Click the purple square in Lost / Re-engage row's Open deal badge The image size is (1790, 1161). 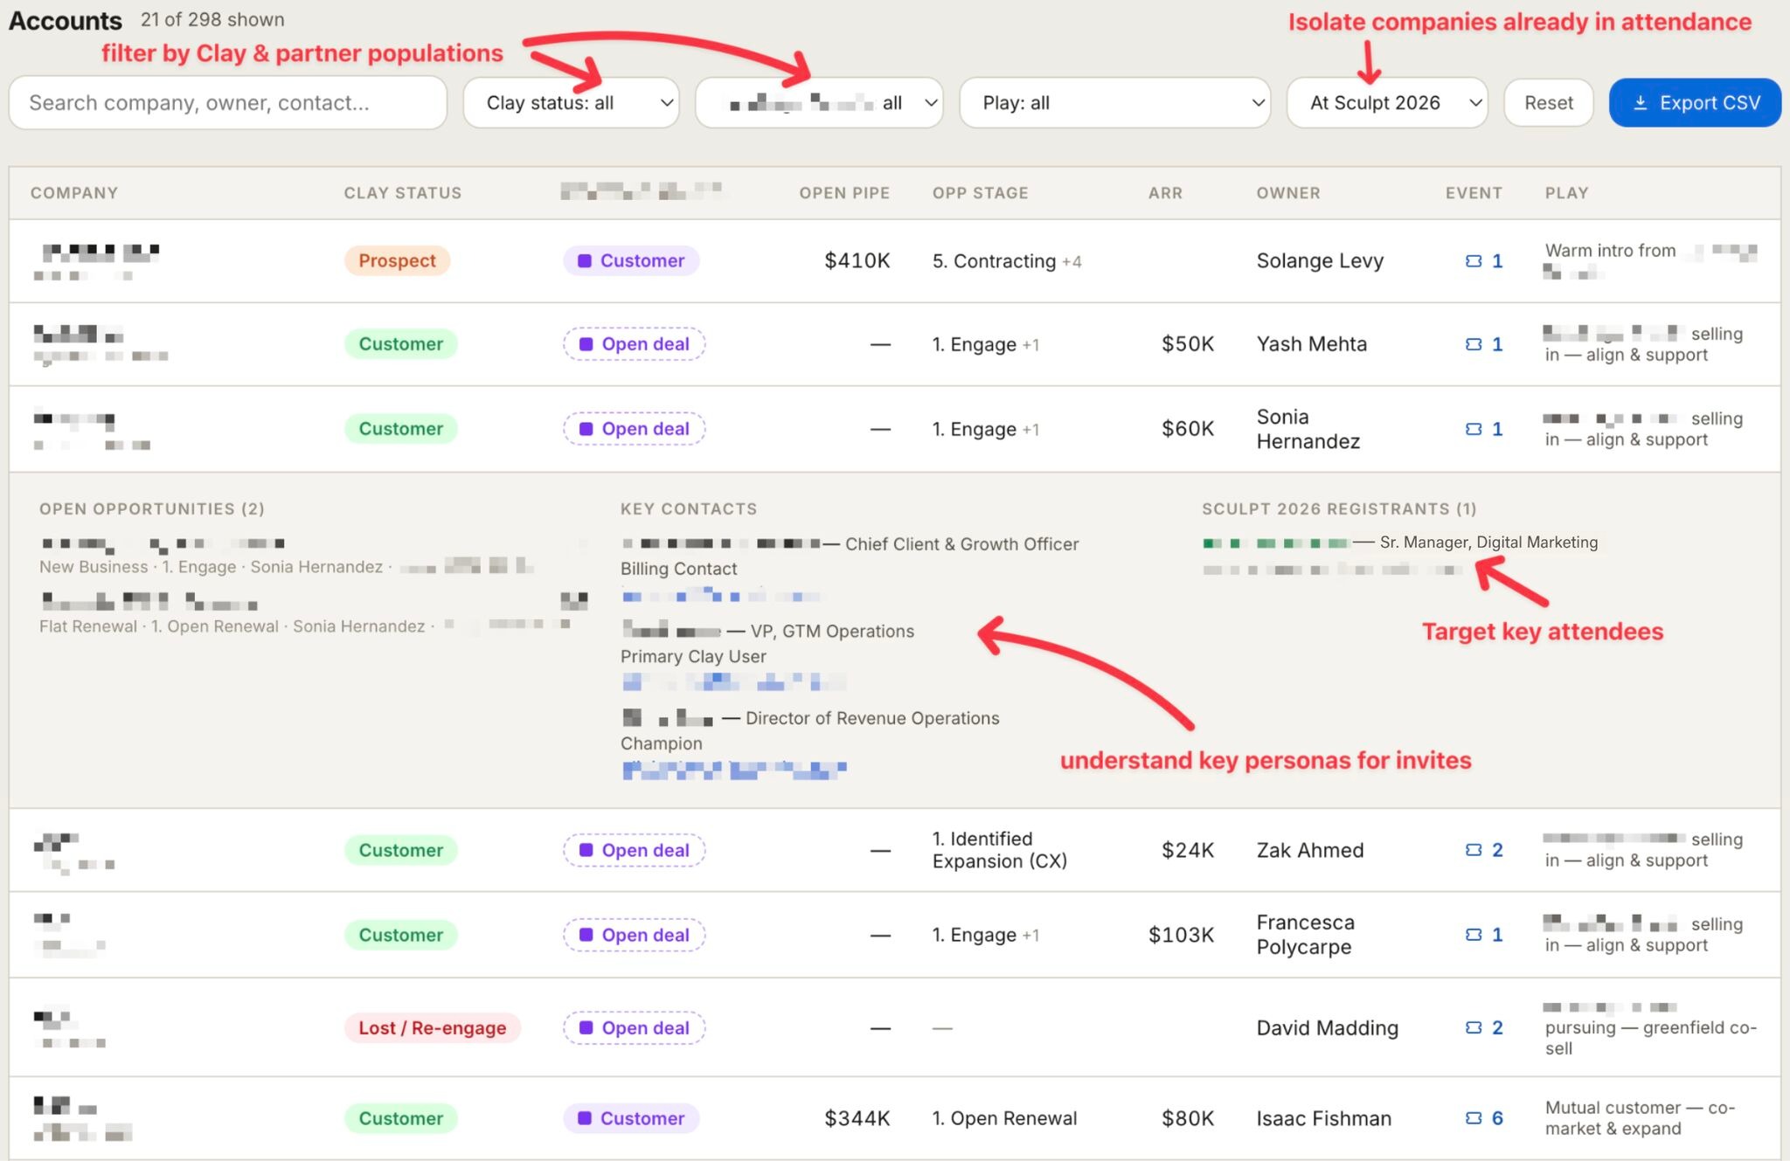click(586, 1028)
